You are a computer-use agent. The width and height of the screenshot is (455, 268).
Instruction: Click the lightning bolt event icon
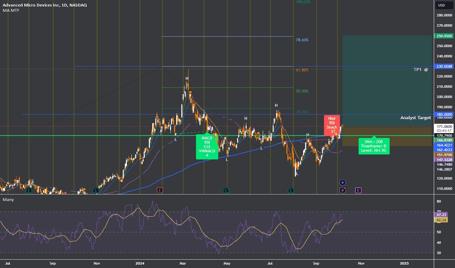click(343, 191)
